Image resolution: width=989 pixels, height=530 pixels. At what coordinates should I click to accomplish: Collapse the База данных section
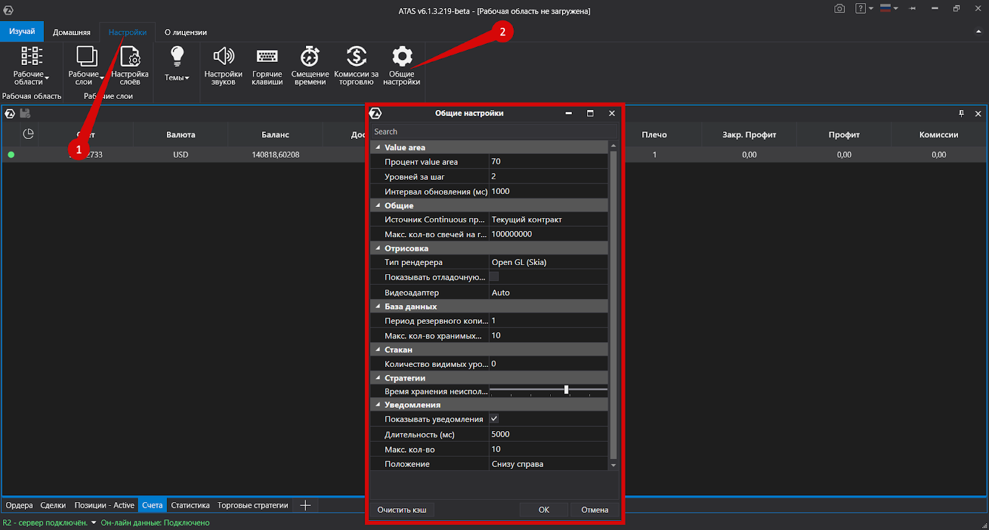pyautogui.click(x=378, y=306)
